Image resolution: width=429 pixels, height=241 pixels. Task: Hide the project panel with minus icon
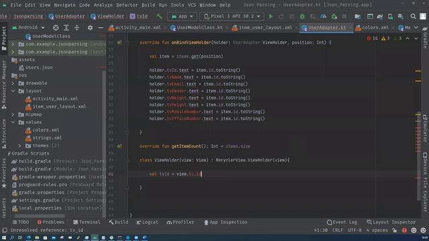[101, 27]
